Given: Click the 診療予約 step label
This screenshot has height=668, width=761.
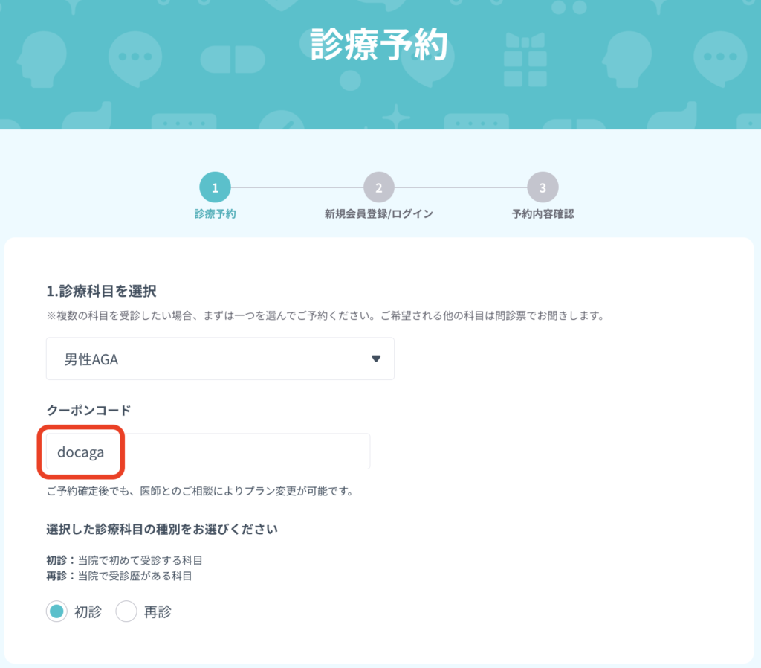Looking at the screenshot, I should click(215, 214).
